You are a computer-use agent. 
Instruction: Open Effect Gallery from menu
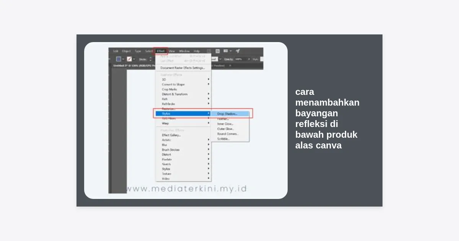(x=171, y=135)
